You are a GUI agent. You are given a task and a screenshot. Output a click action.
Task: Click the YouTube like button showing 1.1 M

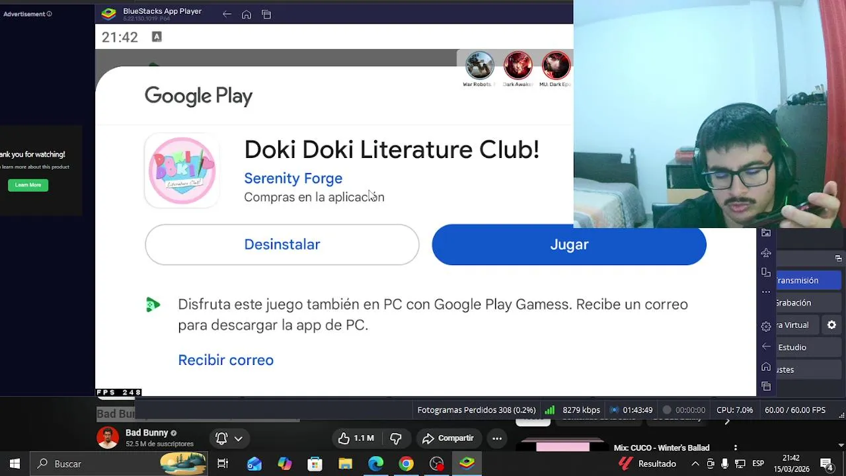tap(356, 438)
